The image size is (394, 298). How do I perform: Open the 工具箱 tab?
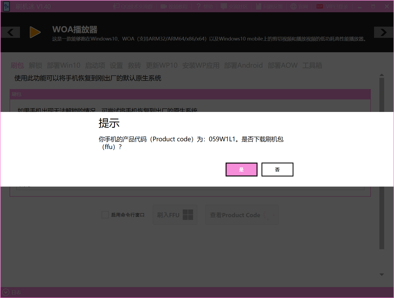point(312,65)
